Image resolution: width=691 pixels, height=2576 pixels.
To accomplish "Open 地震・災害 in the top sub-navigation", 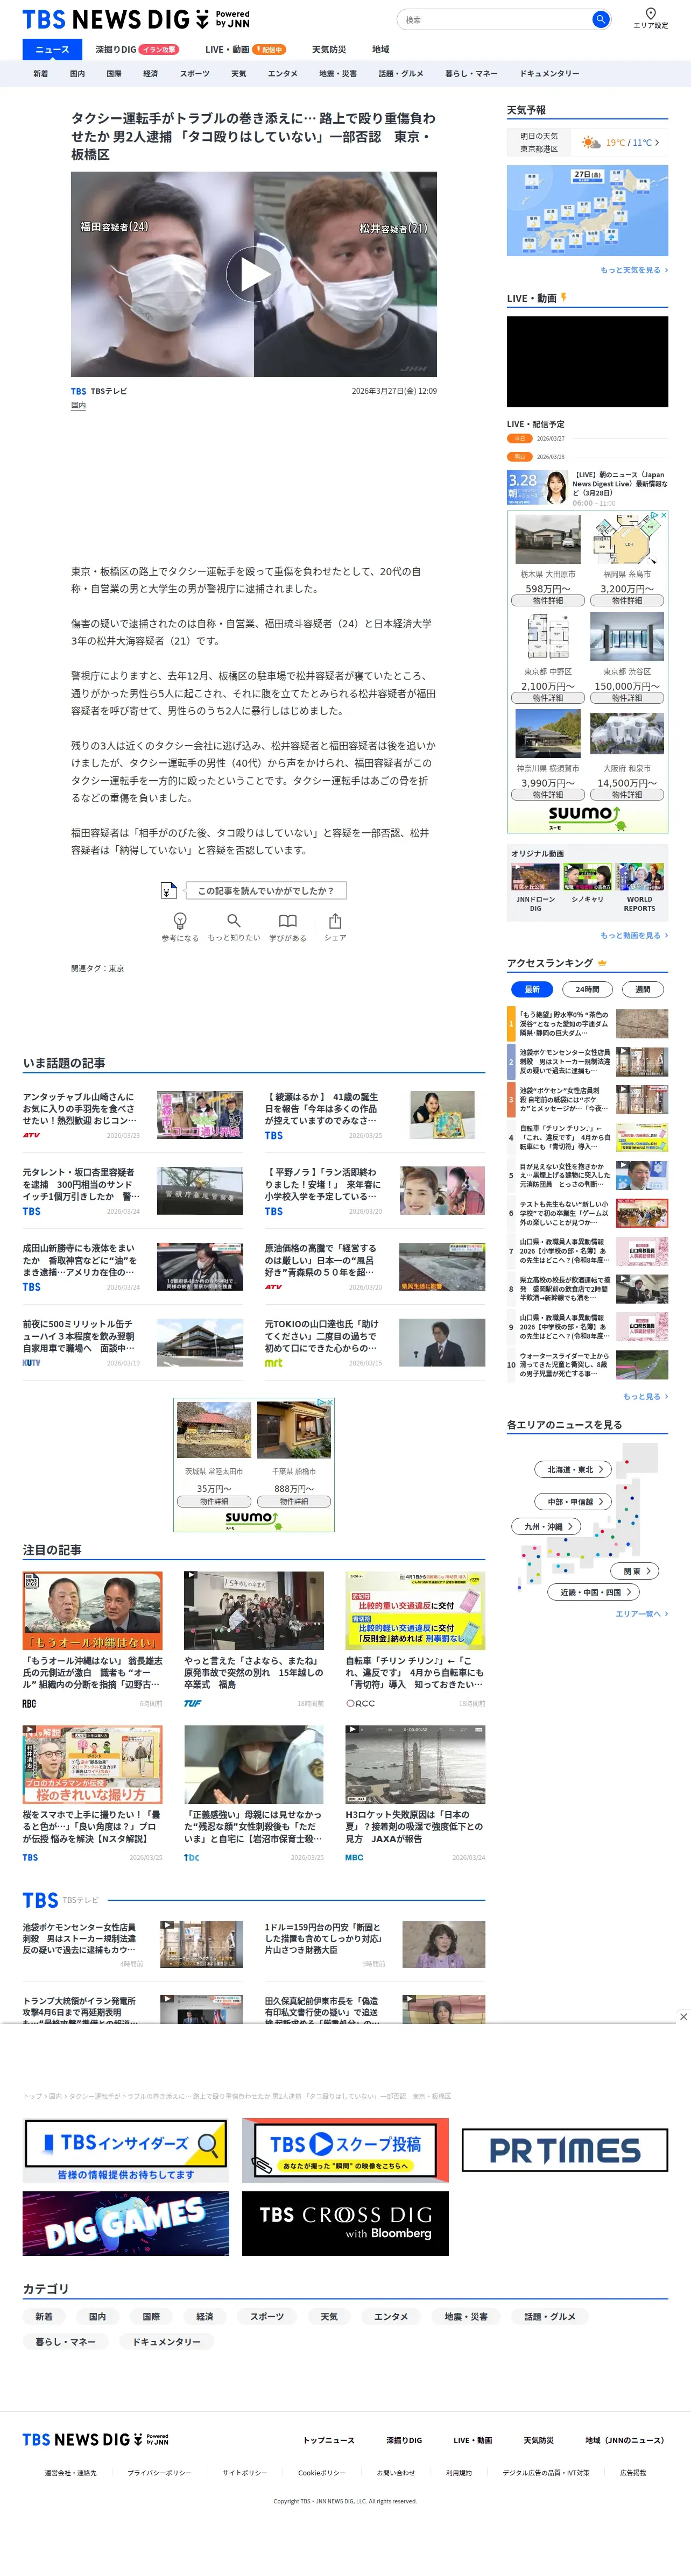I will pyautogui.click(x=338, y=74).
